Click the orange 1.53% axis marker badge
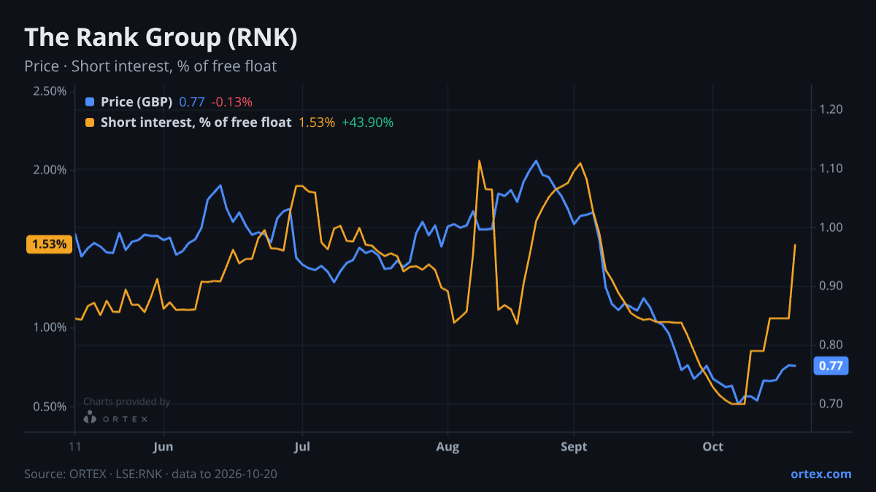 click(x=50, y=244)
